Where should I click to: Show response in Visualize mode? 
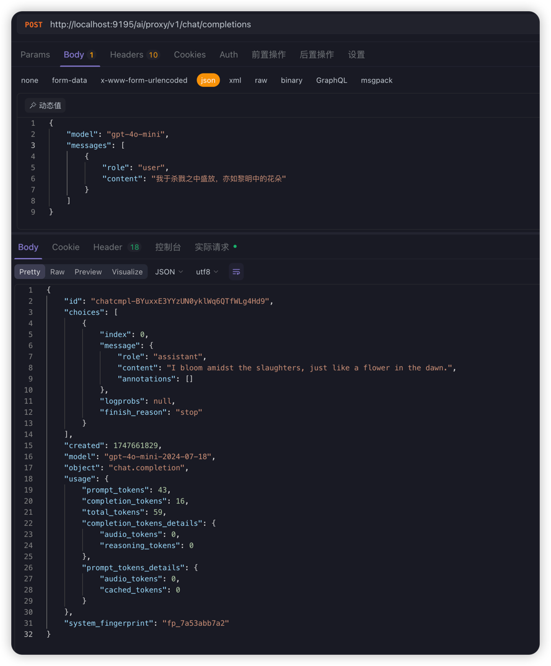pyautogui.click(x=127, y=272)
